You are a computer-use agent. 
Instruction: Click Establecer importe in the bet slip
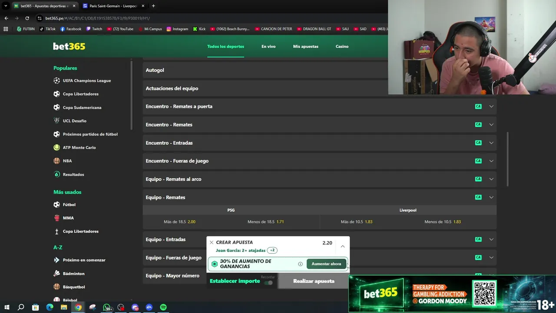[x=235, y=281]
